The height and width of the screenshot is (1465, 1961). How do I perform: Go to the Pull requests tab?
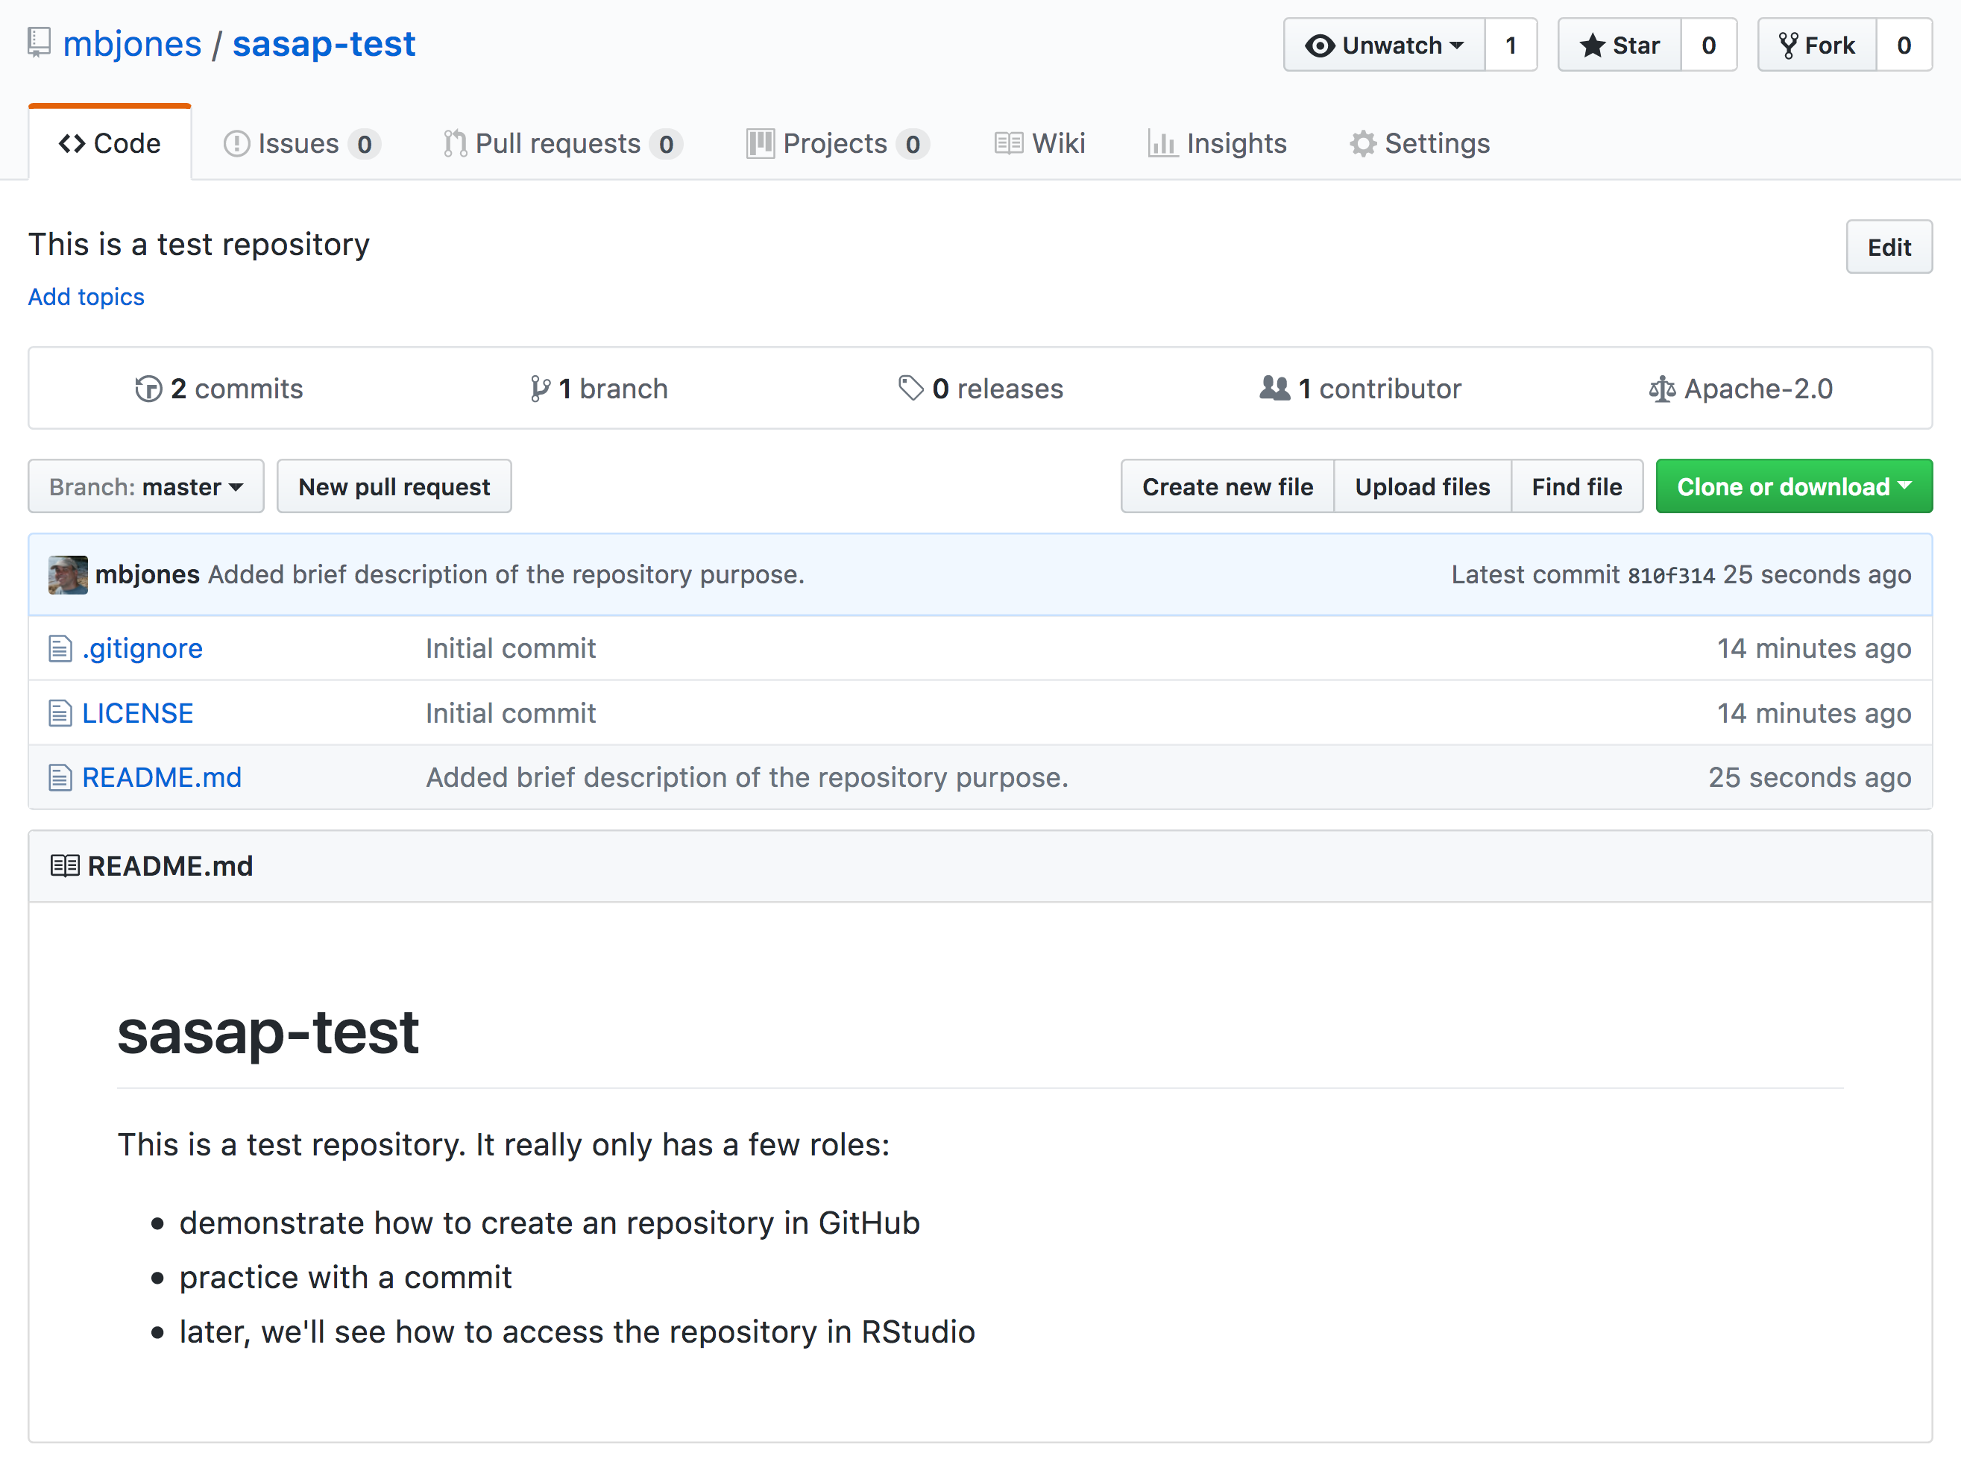pyautogui.click(x=562, y=144)
